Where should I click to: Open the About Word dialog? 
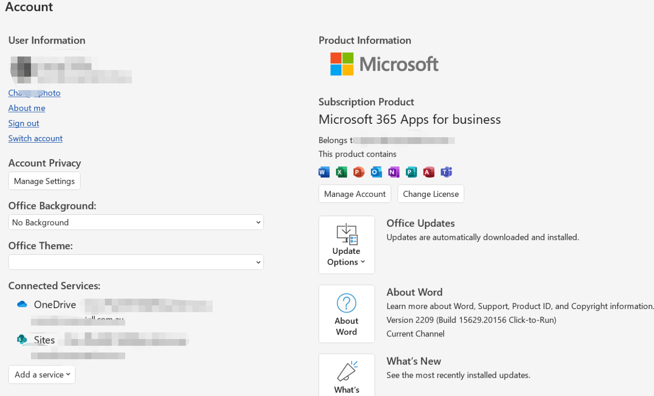pos(347,314)
